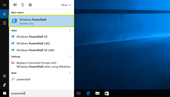Select the Home icon in sidebar

point(5,14)
